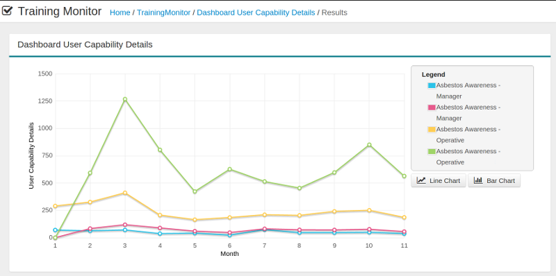
Task: Switch to Bar Chart view
Action: click(494, 180)
